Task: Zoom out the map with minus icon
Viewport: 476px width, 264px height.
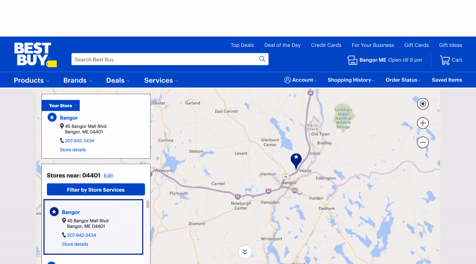Action: click(423, 142)
